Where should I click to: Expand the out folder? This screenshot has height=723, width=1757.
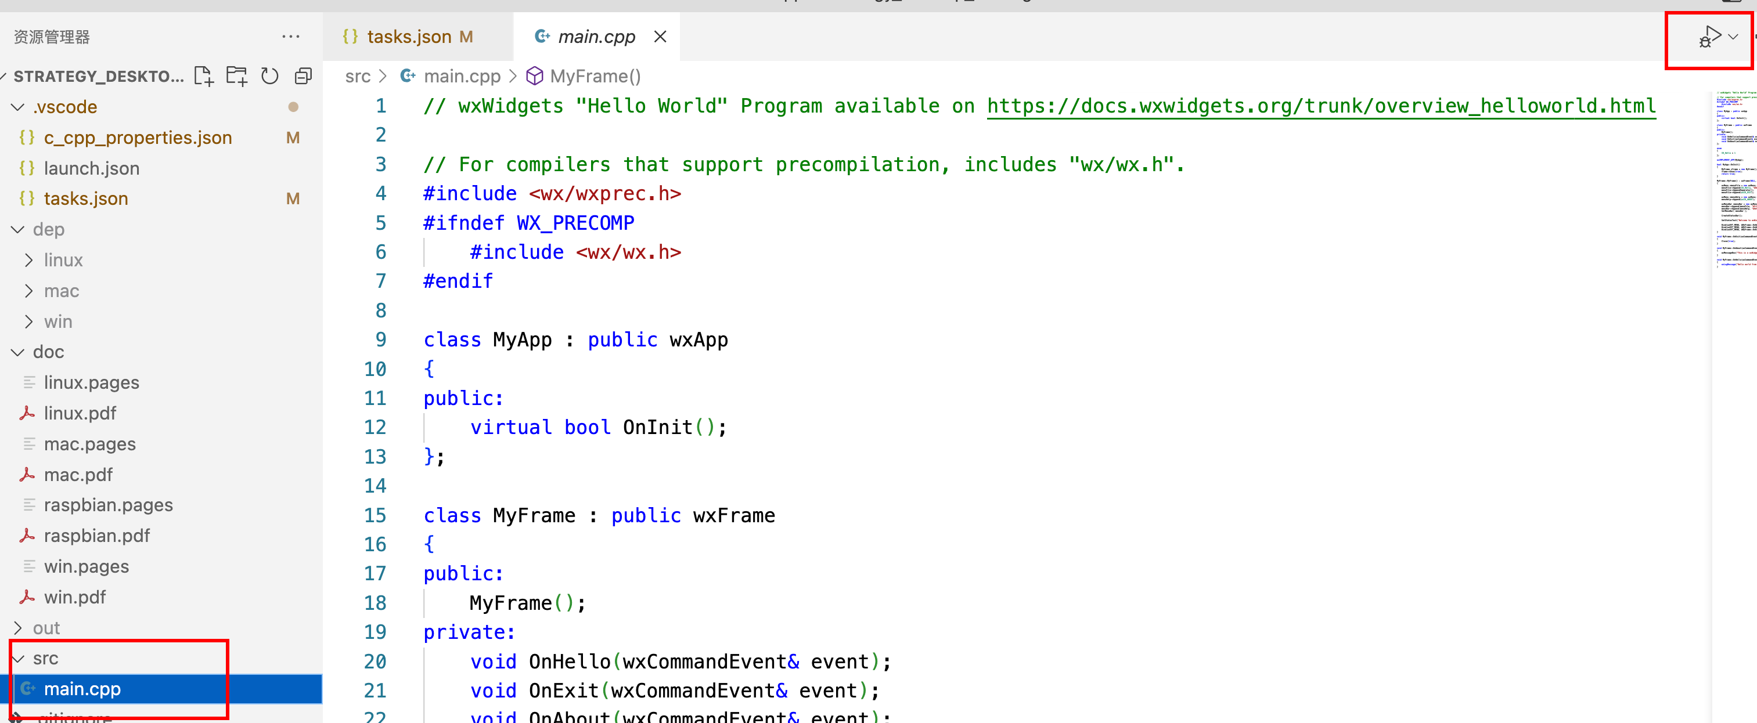(18, 628)
